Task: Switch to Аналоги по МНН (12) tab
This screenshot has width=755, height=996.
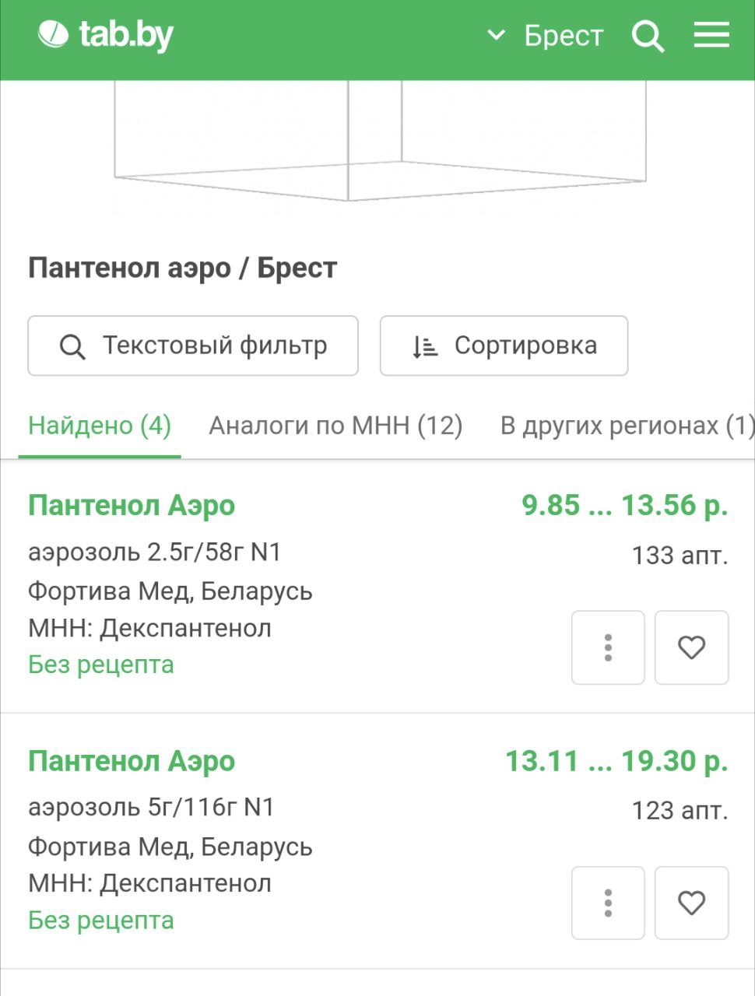Action: (335, 426)
